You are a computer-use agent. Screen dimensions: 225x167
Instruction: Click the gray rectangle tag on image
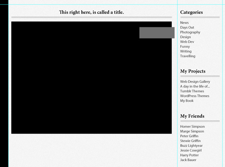point(157,33)
